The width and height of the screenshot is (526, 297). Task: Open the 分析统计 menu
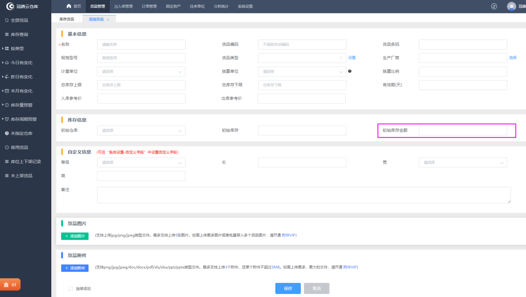(x=221, y=6)
